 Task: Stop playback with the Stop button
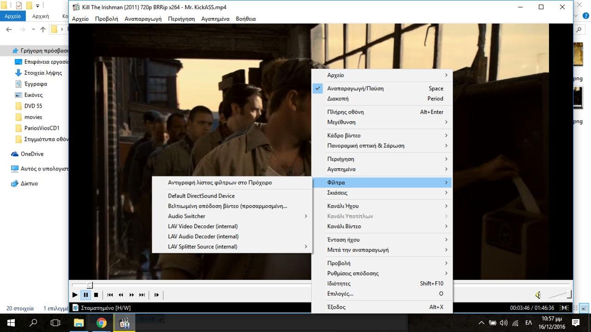pos(96,295)
